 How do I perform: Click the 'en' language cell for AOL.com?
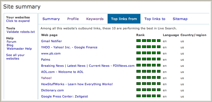165,72
